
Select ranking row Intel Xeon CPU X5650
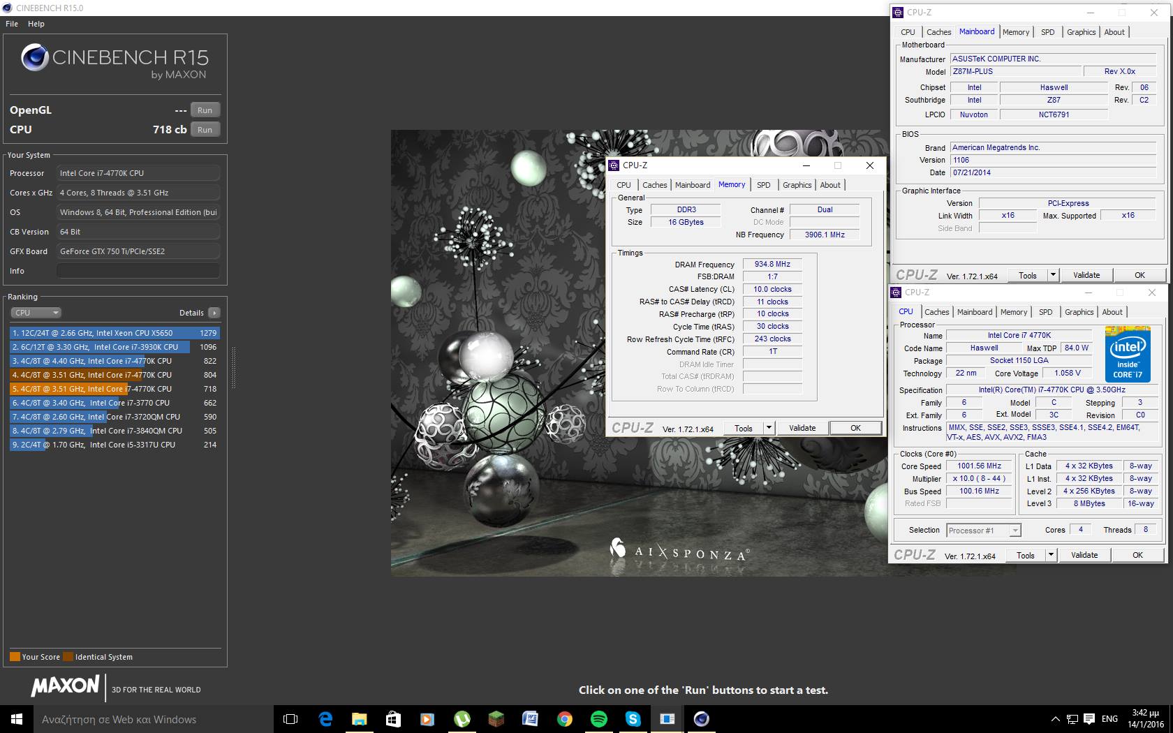(x=115, y=333)
